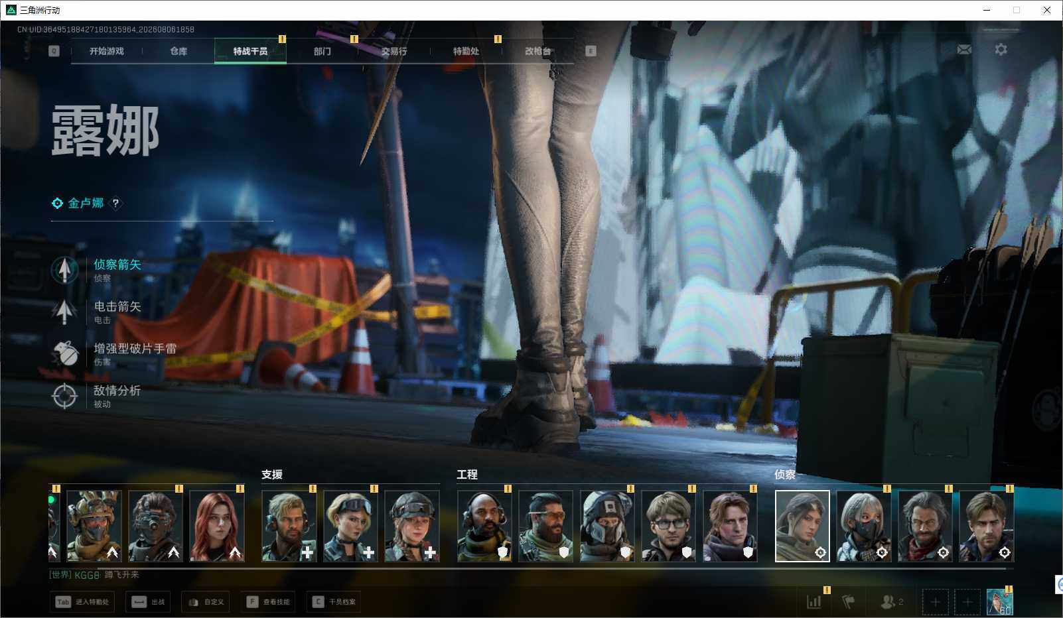Screen dimensions: 1063x618
Task: Select the bearded recon man with red scarf
Action: (925, 526)
